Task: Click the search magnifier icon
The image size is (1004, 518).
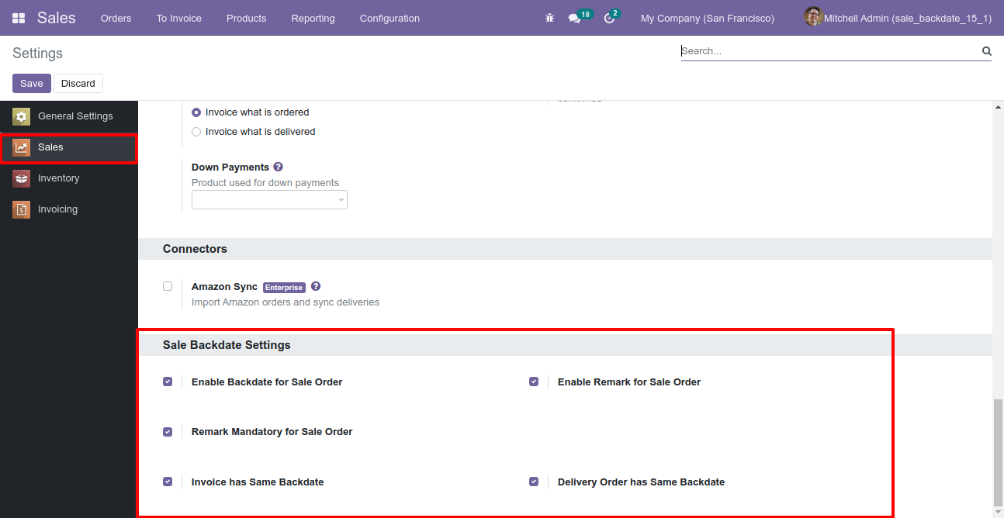Action: point(987,51)
